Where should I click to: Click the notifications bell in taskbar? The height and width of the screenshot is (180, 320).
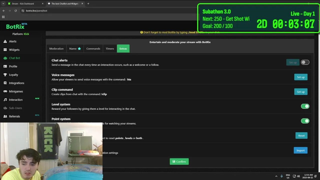(316, 176)
